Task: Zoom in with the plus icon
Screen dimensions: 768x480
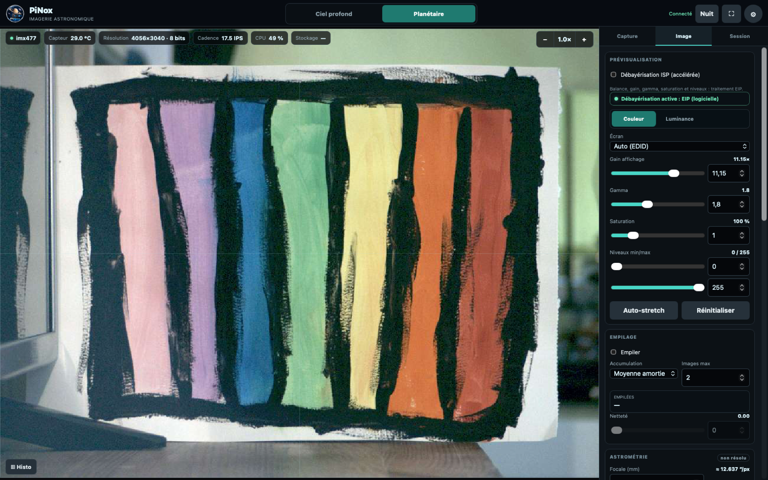Action: (584, 39)
